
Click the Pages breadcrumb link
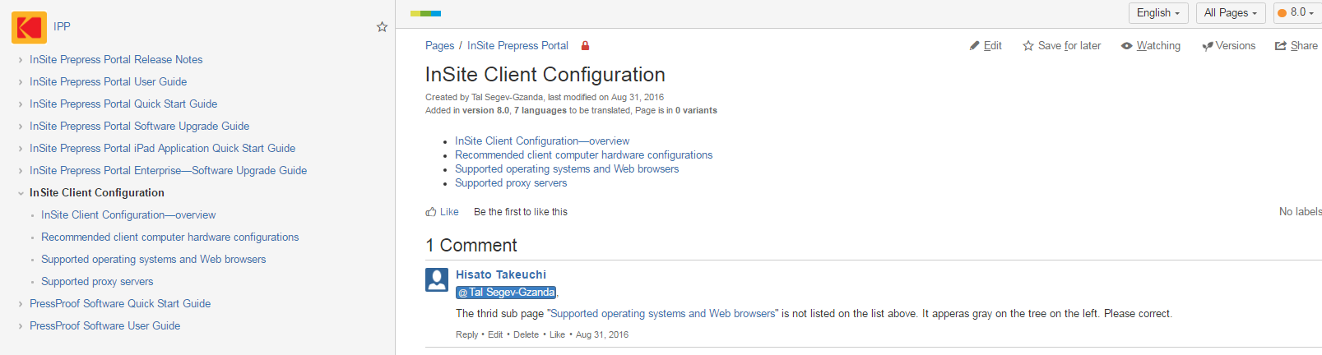(x=439, y=46)
